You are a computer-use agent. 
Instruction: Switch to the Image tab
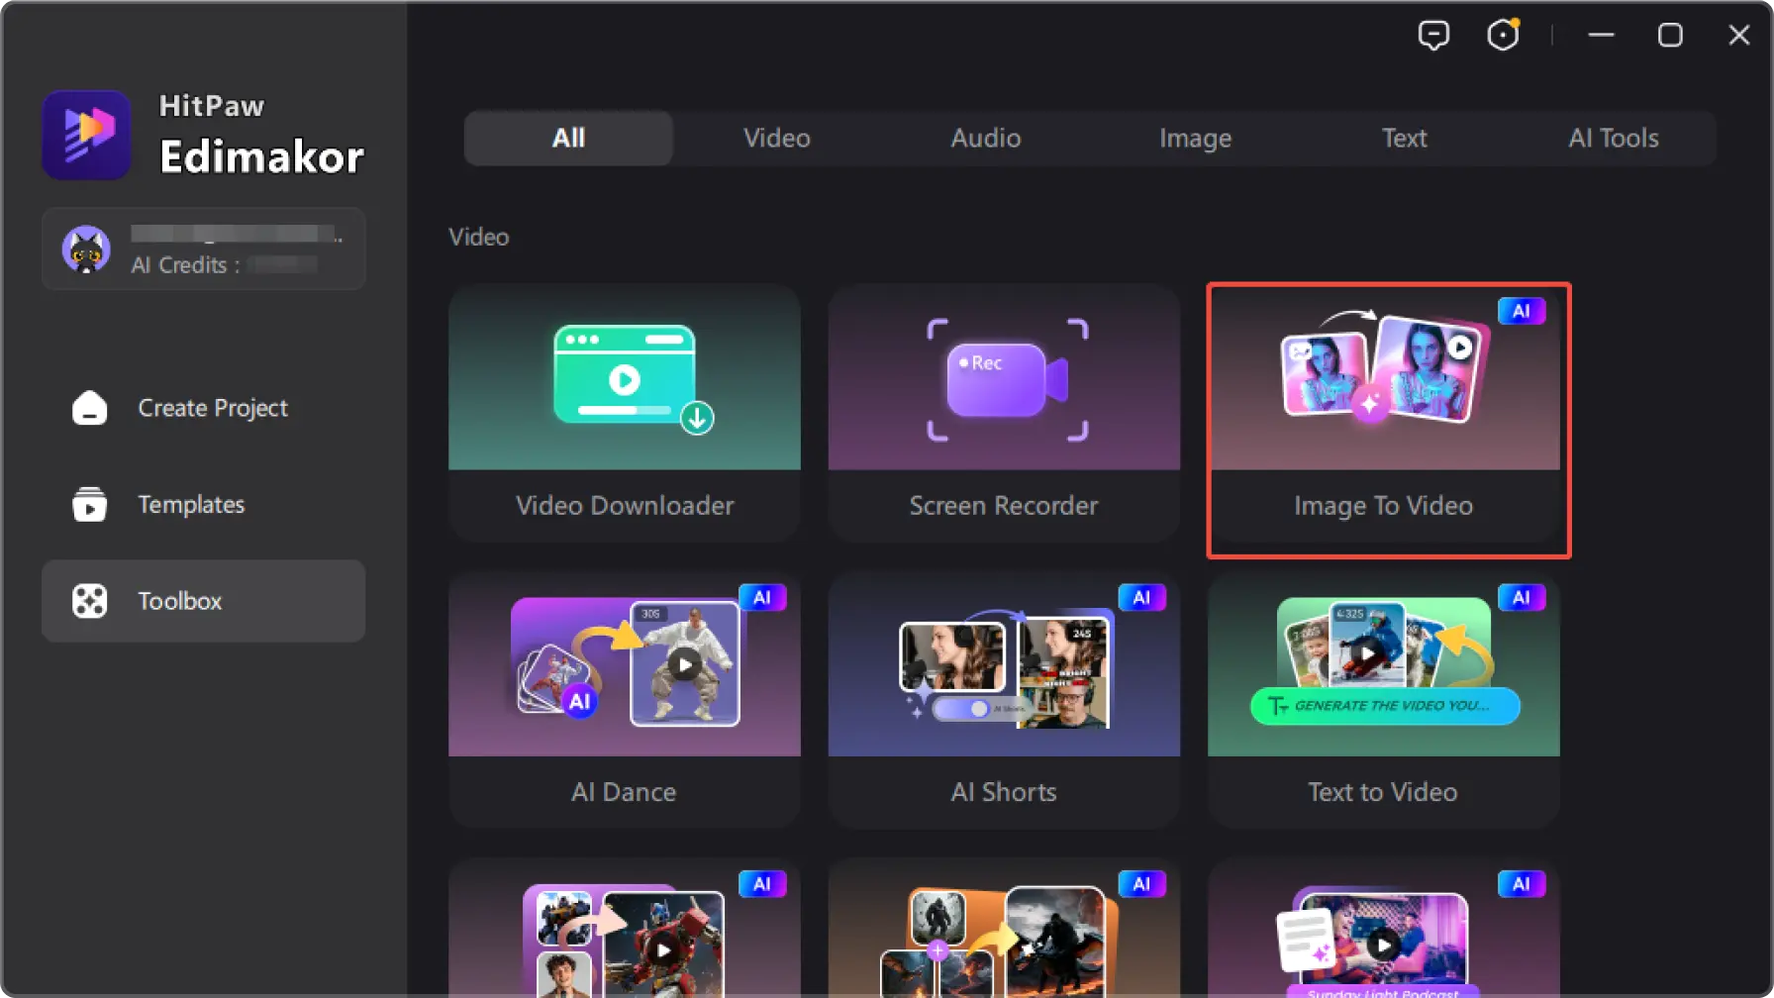click(x=1196, y=138)
